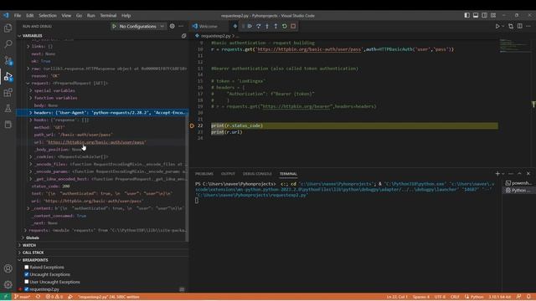Open the File menu
This screenshot has height=301, width=536.
pos(18,15)
